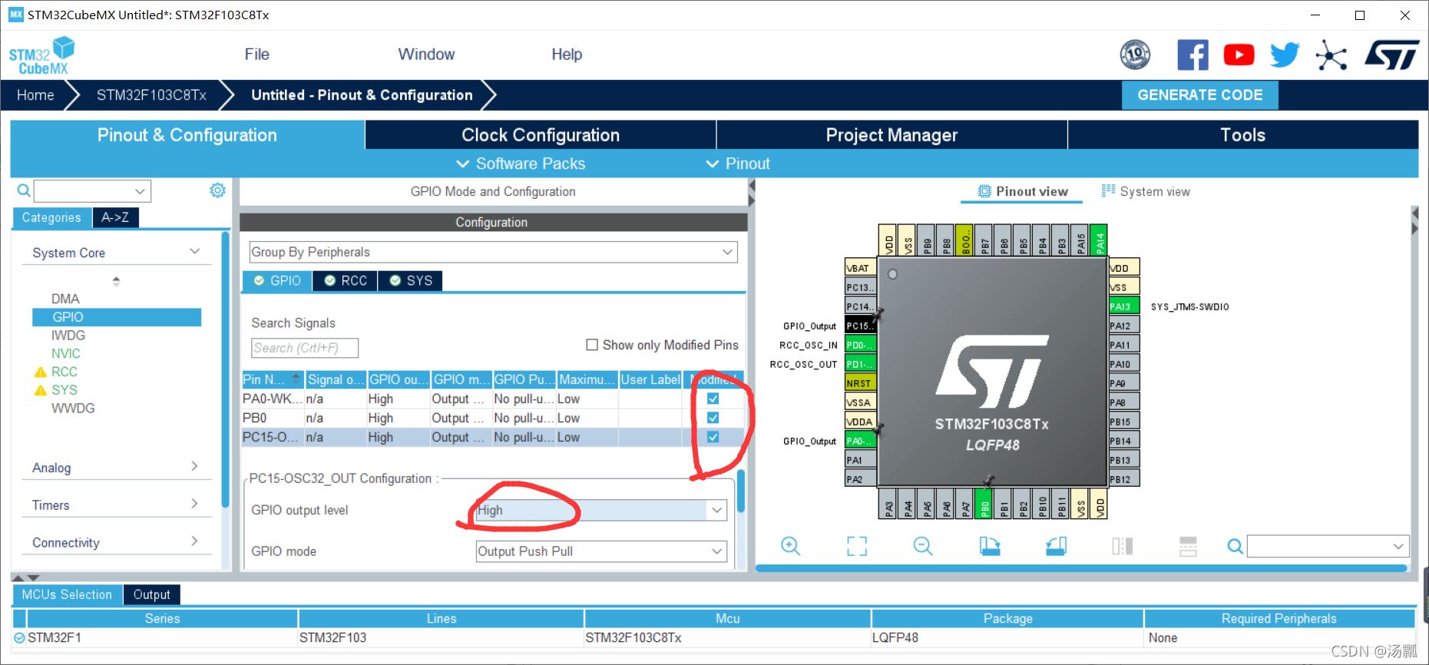This screenshot has height=665, width=1429.
Task: Rotate the chip clockwise
Action: 990,546
